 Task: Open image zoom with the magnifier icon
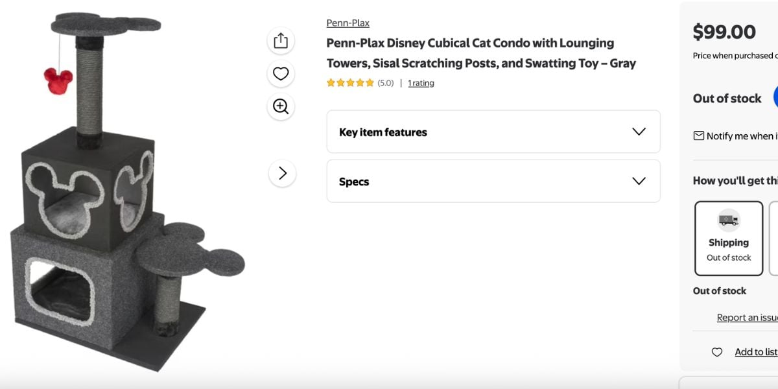point(281,107)
